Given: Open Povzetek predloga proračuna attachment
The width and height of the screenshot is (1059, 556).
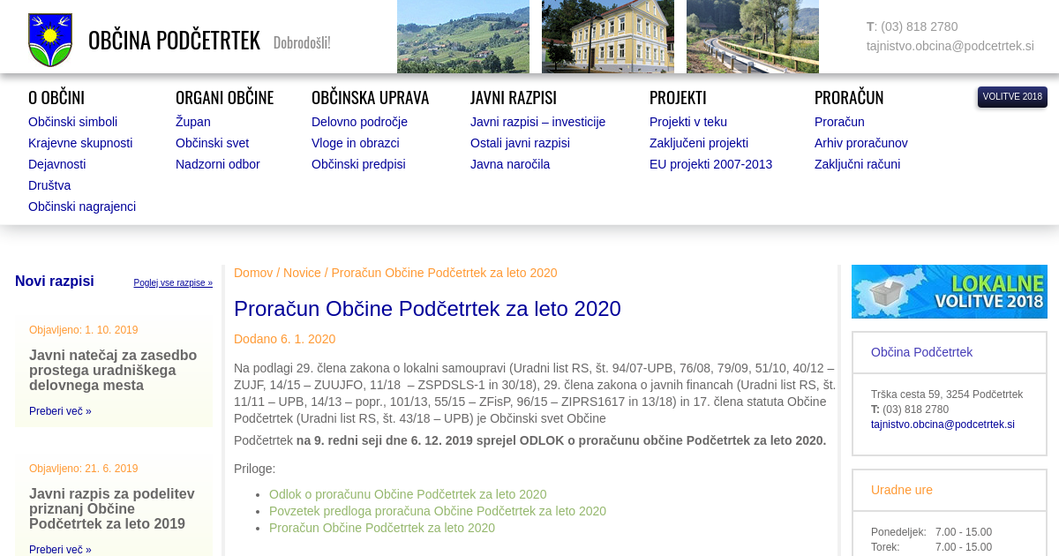Looking at the screenshot, I should 437,511.
